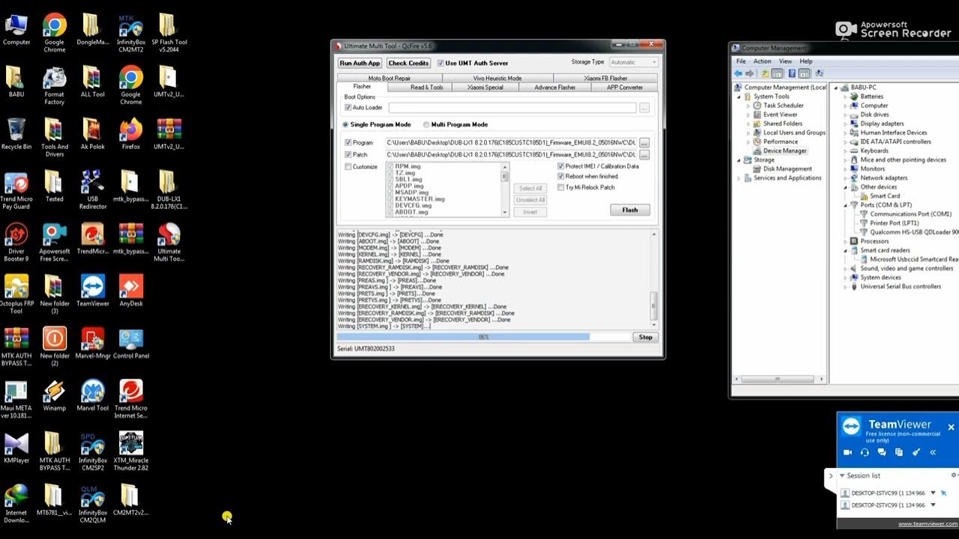Open XTM Miracle Thunder 2.82 icon
The image size is (959, 539).
point(131,451)
